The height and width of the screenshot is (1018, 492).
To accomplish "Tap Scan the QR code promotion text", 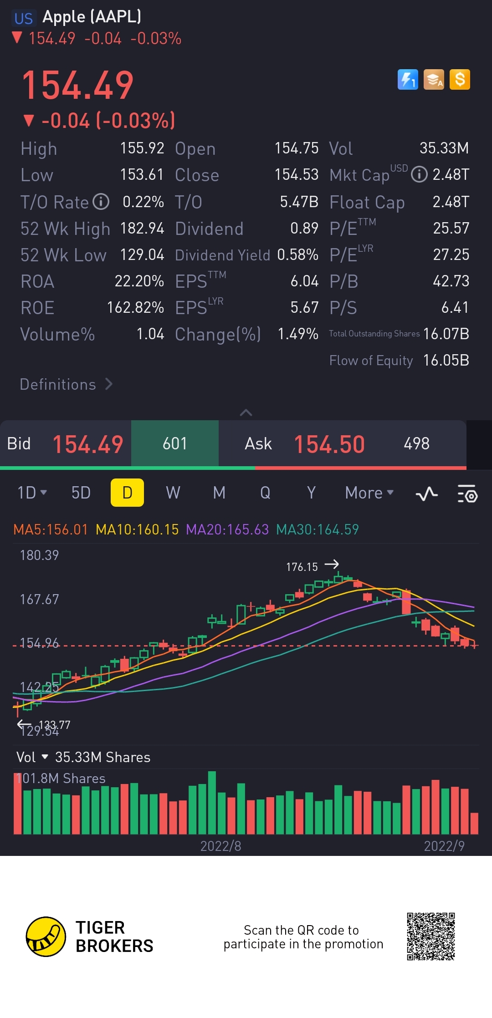I will 303,937.
